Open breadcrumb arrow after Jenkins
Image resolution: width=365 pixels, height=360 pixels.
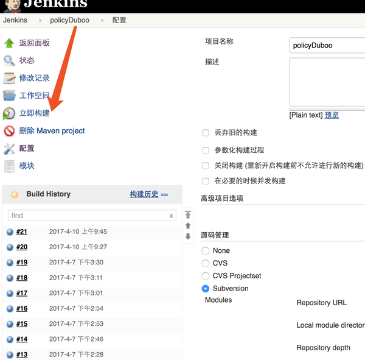coord(40,21)
